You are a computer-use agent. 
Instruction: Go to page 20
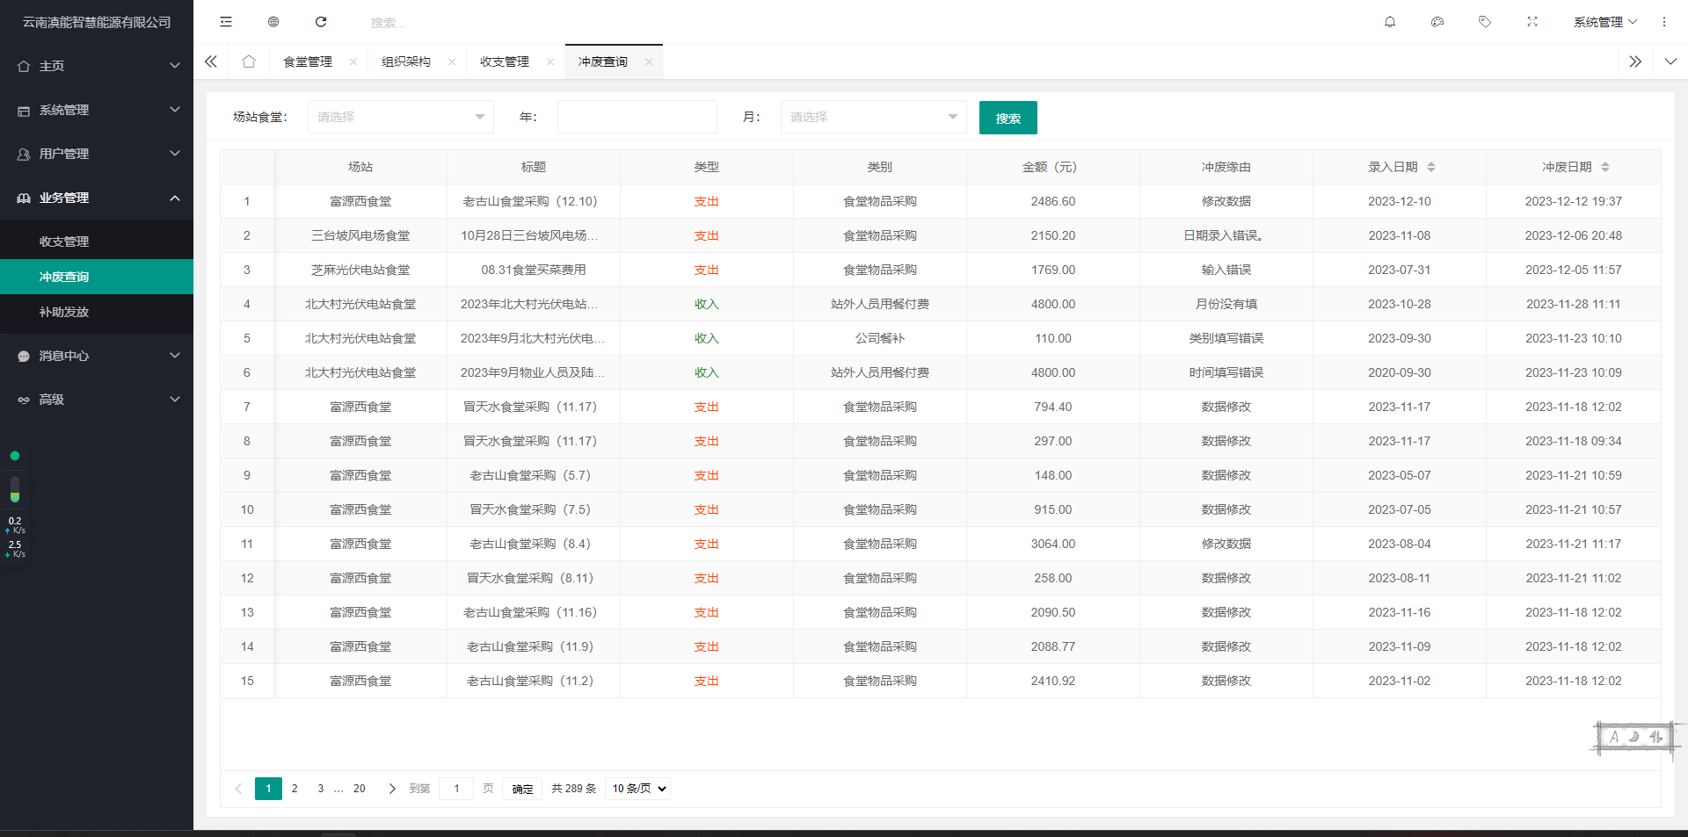[360, 789]
